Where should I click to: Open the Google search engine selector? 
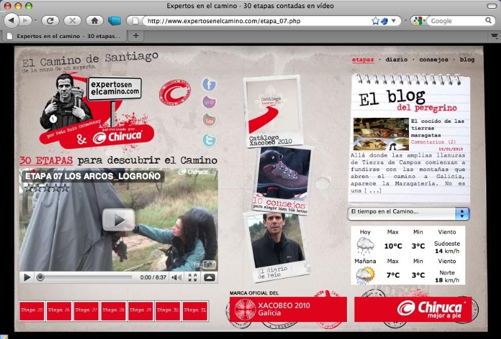click(x=418, y=21)
